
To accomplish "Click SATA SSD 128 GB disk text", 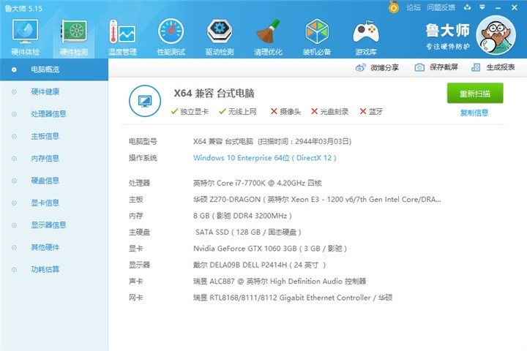I will point(248,232).
